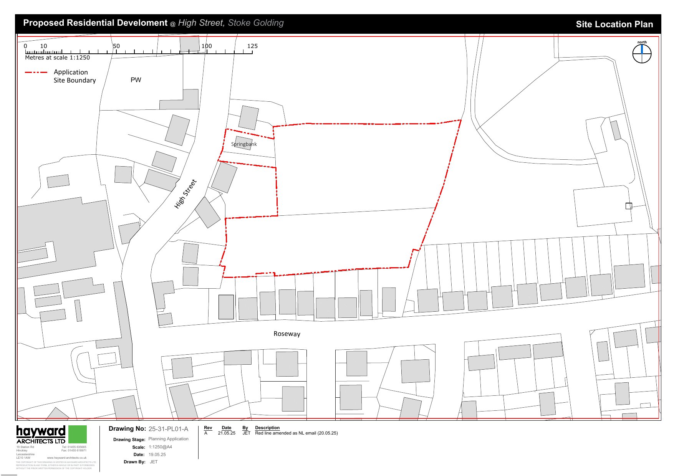Viewport: 674px width, 476px height.
Task: Click the 'Planning Application' drawing stage value
Action: pos(168,439)
